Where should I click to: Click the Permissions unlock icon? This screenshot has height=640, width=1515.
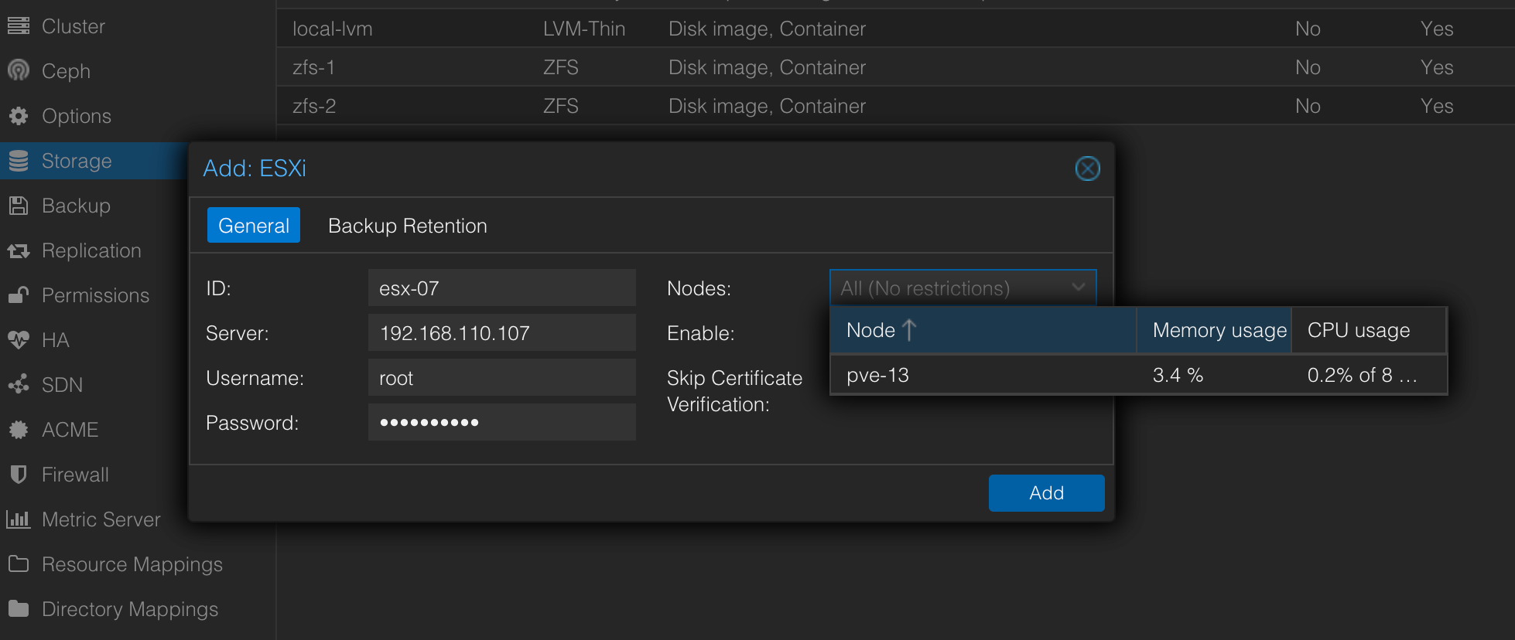(19, 294)
